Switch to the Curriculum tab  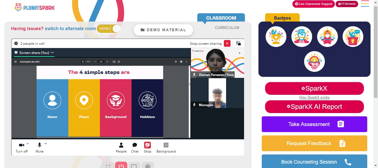coord(227,28)
